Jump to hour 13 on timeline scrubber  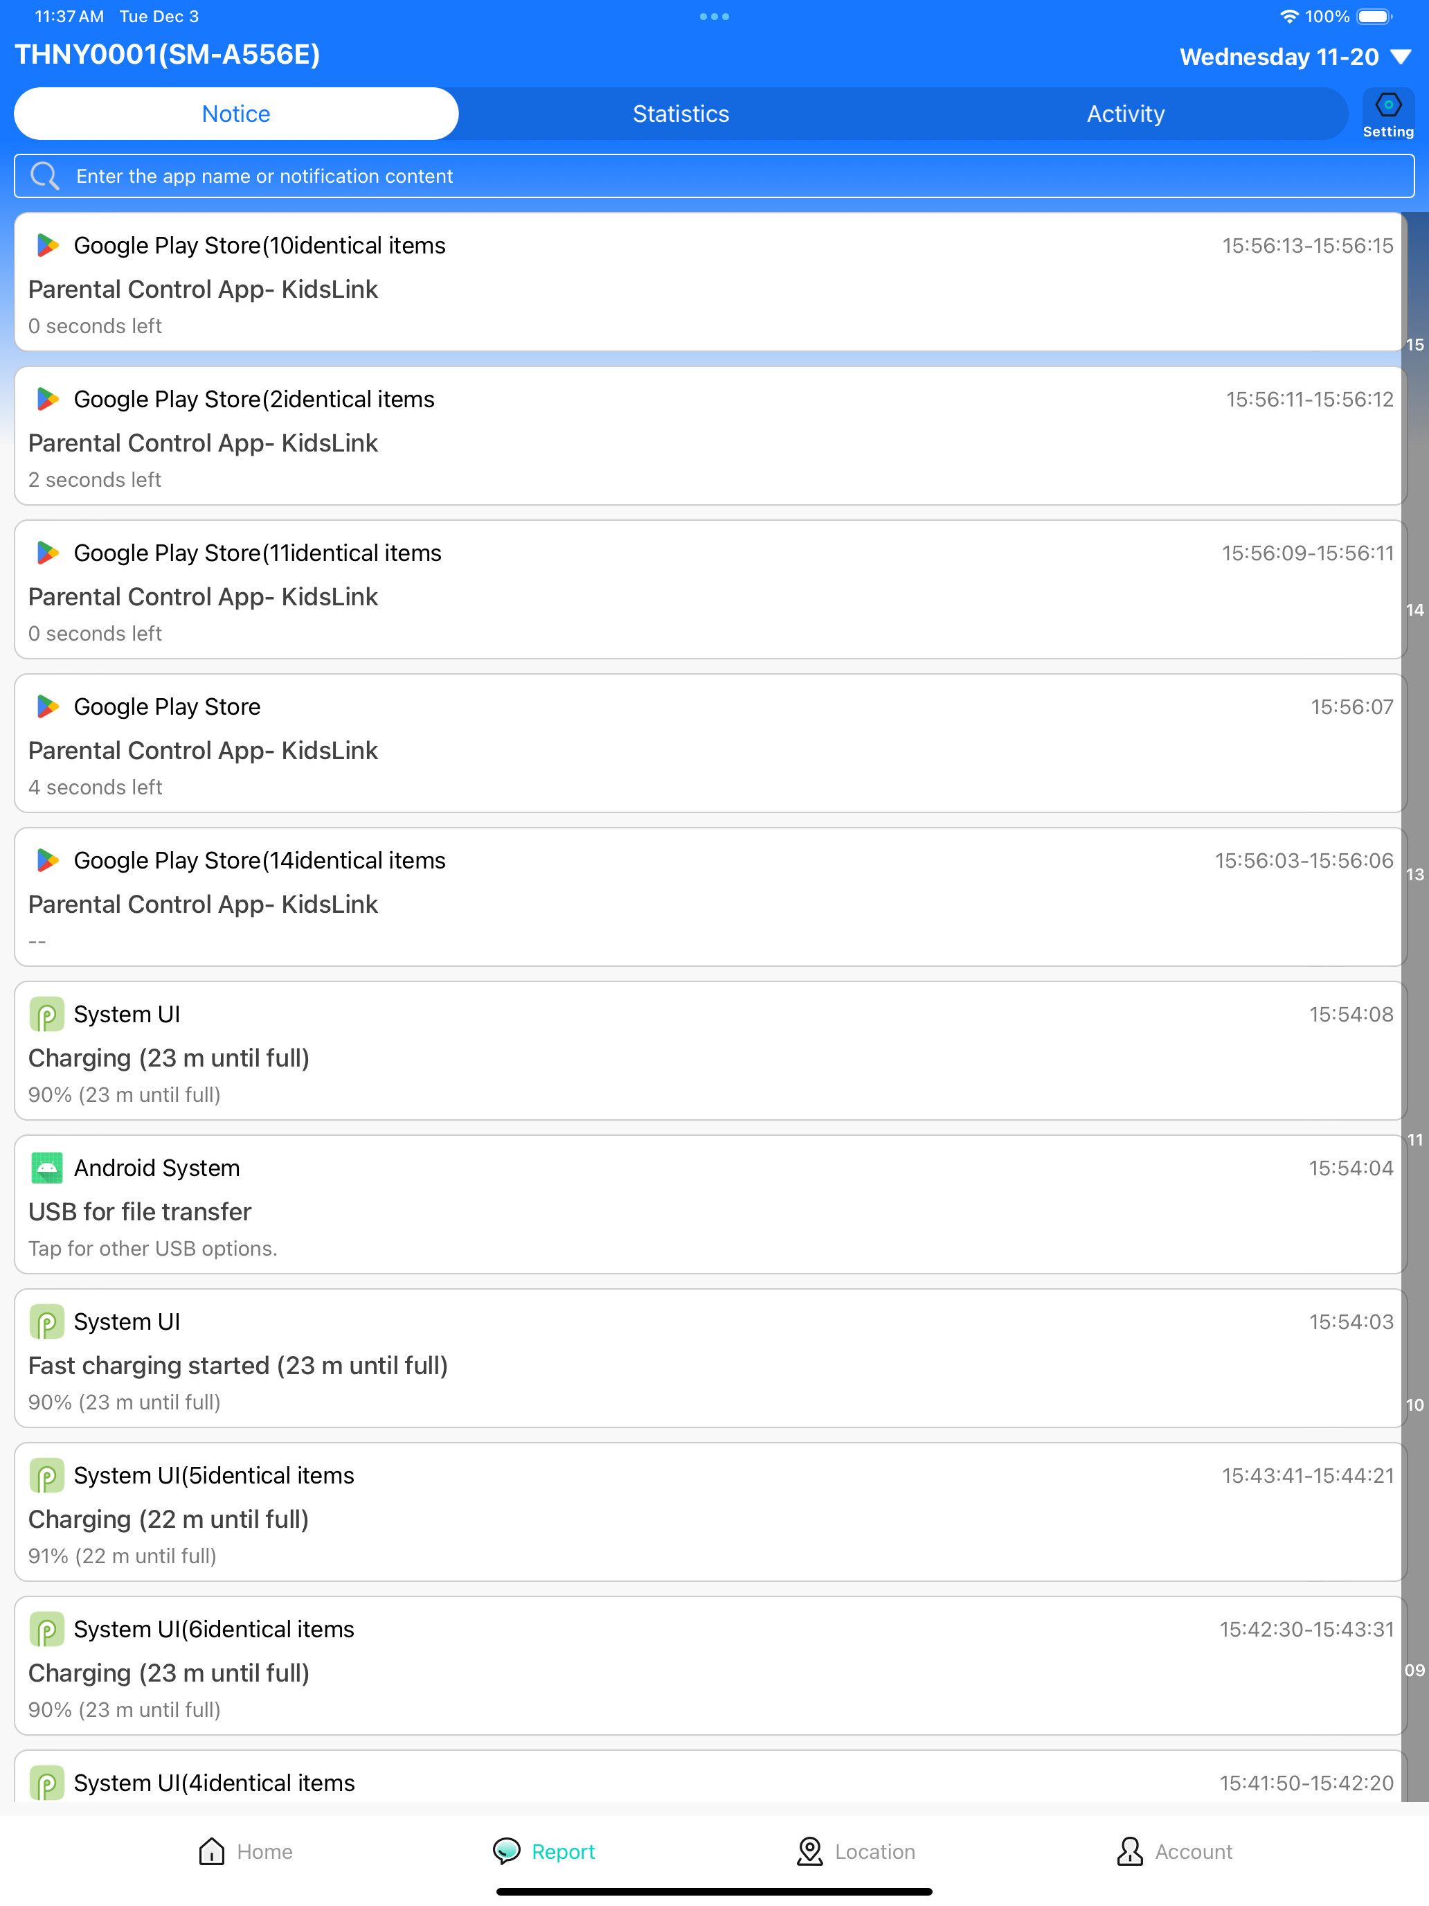click(1415, 875)
